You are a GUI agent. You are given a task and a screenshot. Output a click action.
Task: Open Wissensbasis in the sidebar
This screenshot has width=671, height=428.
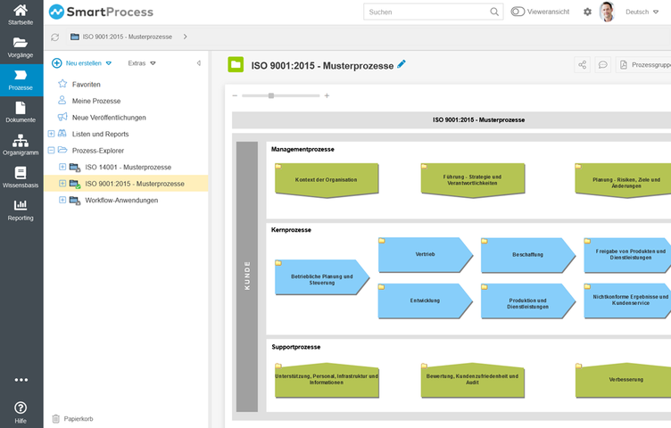[x=21, y=177]
